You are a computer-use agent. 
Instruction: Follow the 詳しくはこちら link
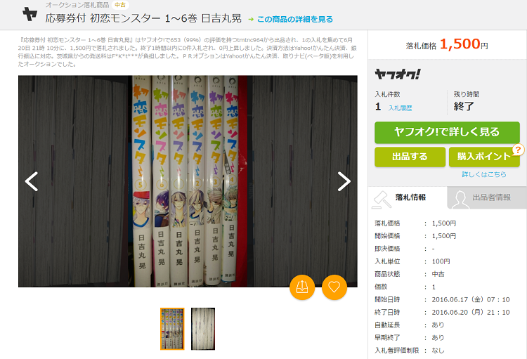[x=484, y=174]
